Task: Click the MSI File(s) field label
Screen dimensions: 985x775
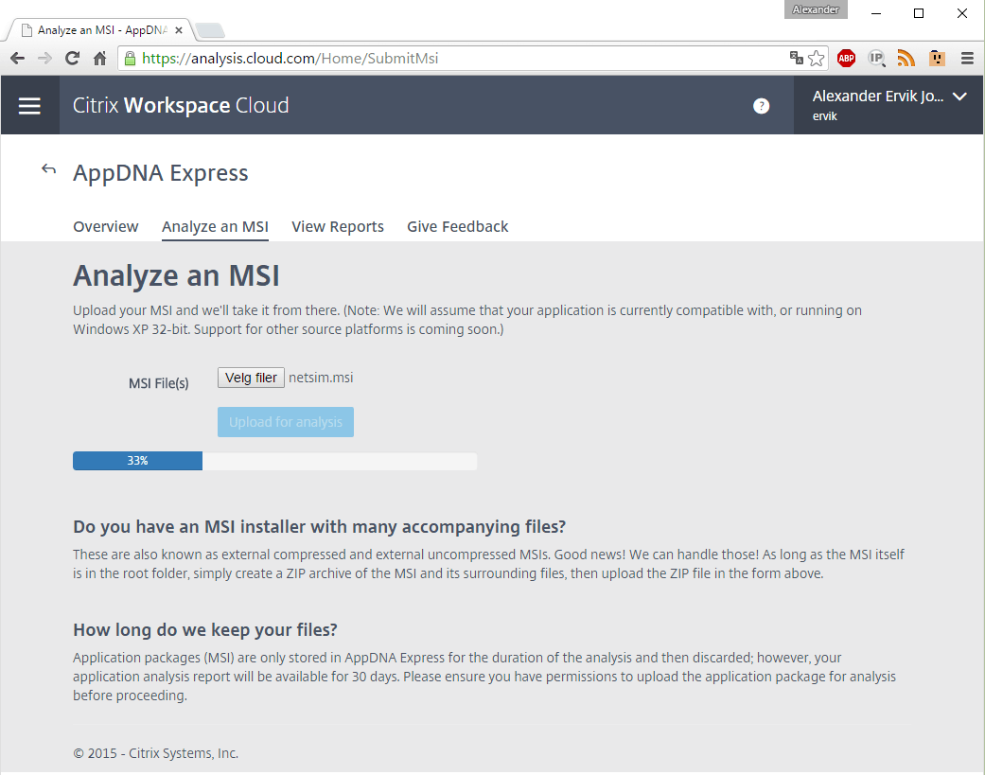Action: (x=158, y=383)
